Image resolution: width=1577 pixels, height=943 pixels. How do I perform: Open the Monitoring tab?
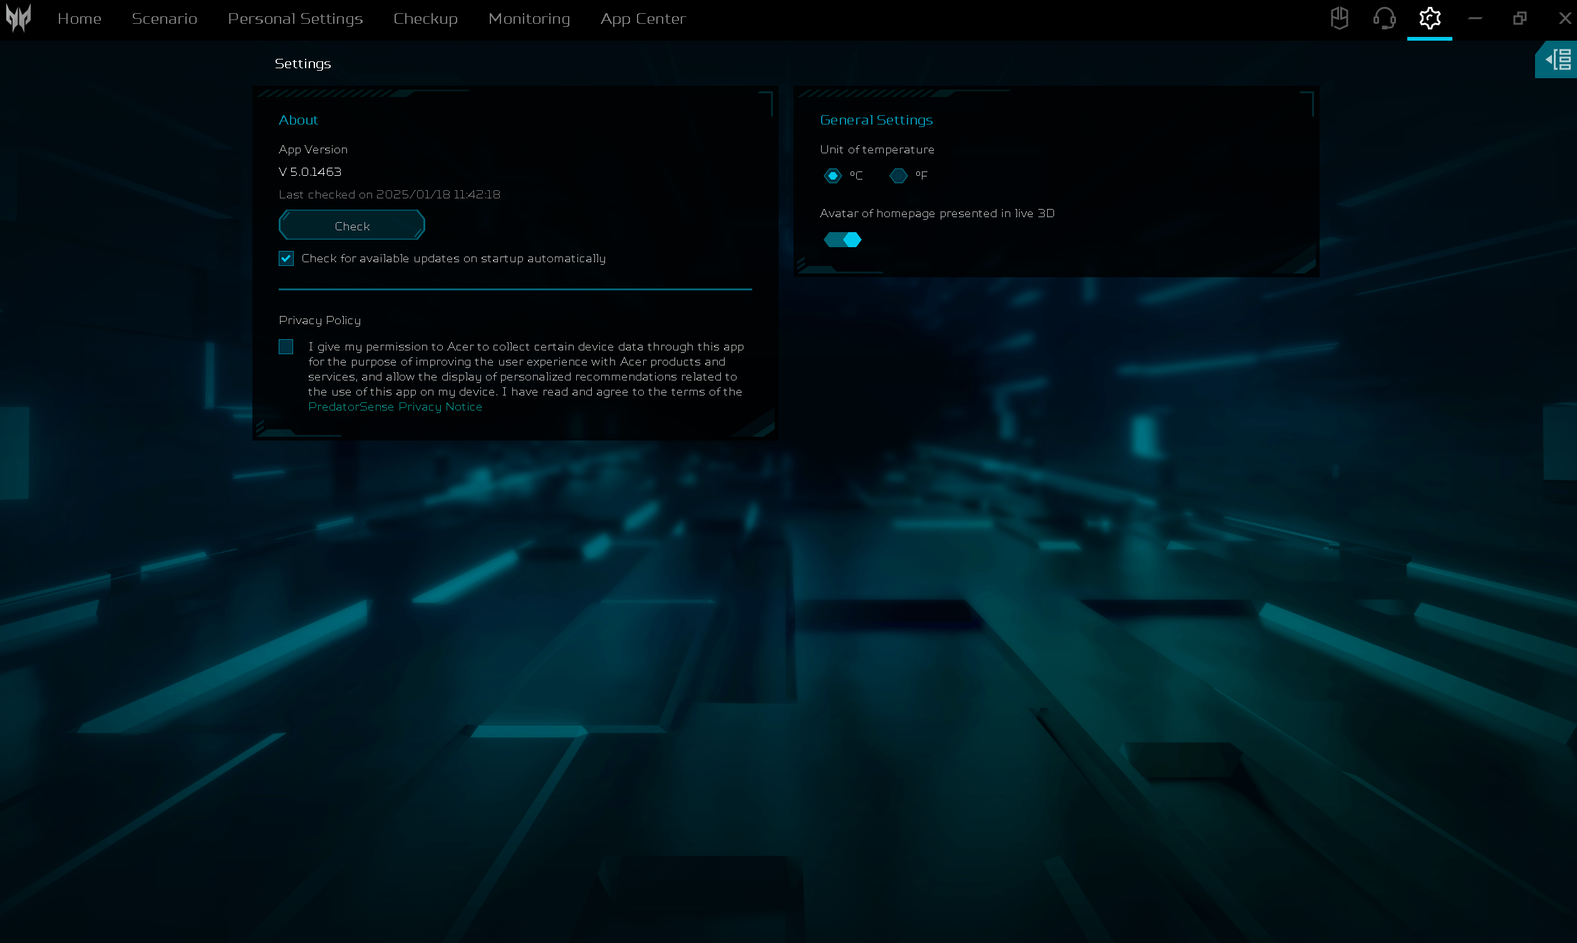pyautogui.click(x=529, y=19)
